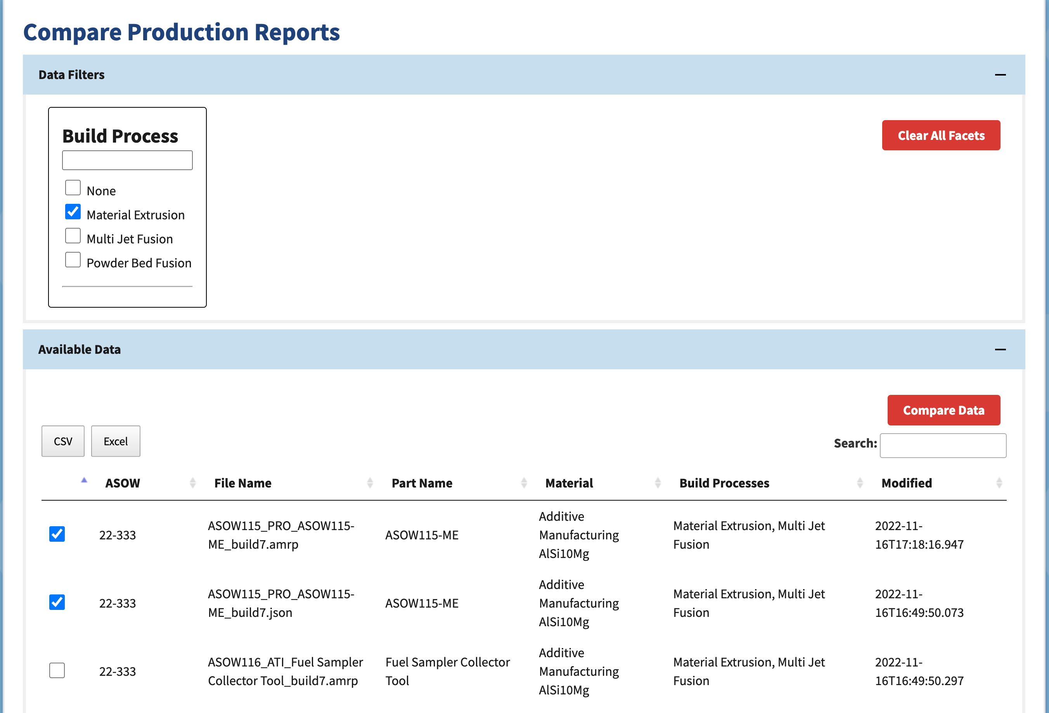
Task: Export table as CSV
Action: point(63,441)
